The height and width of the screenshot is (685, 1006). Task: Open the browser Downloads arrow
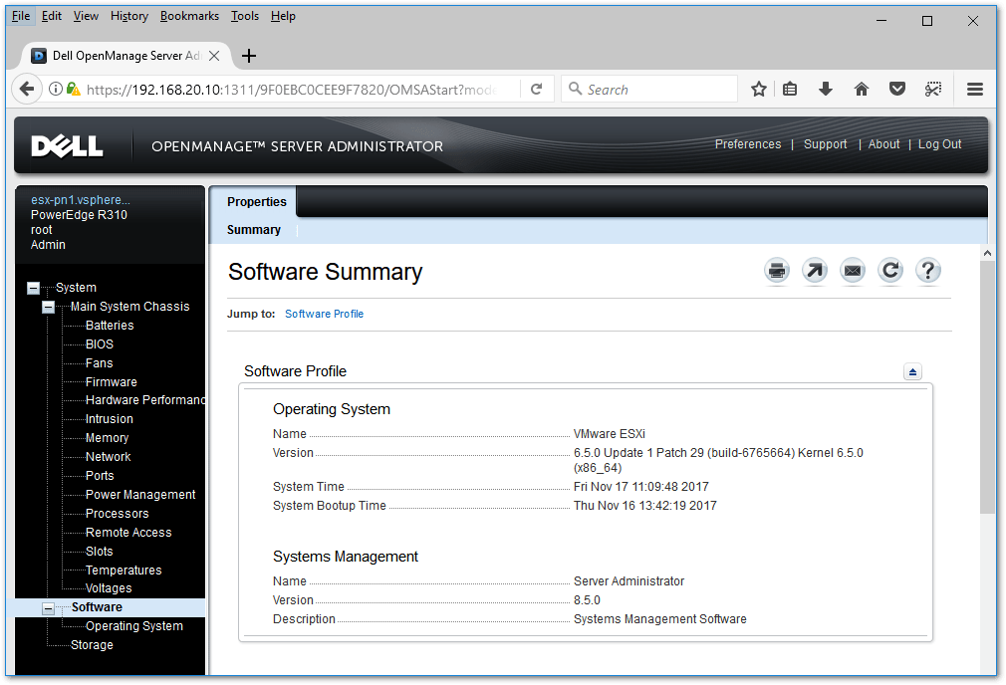(x=826, y=90)
